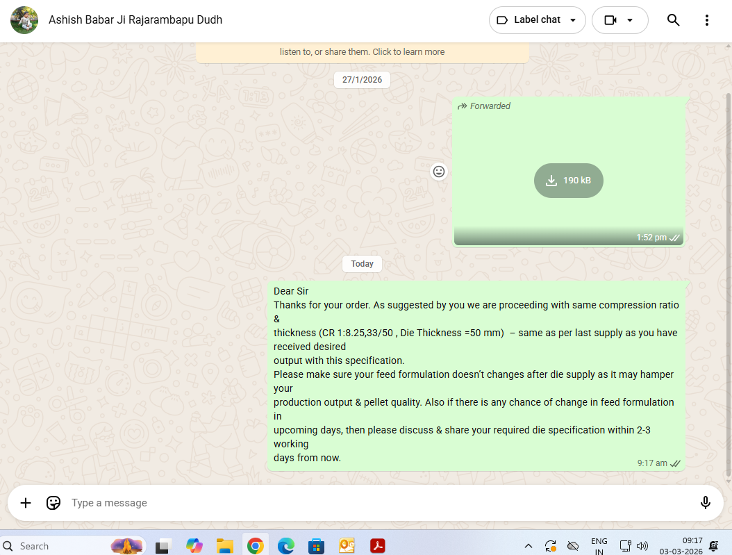Show hidden system tray icons

tap(528, 546)
